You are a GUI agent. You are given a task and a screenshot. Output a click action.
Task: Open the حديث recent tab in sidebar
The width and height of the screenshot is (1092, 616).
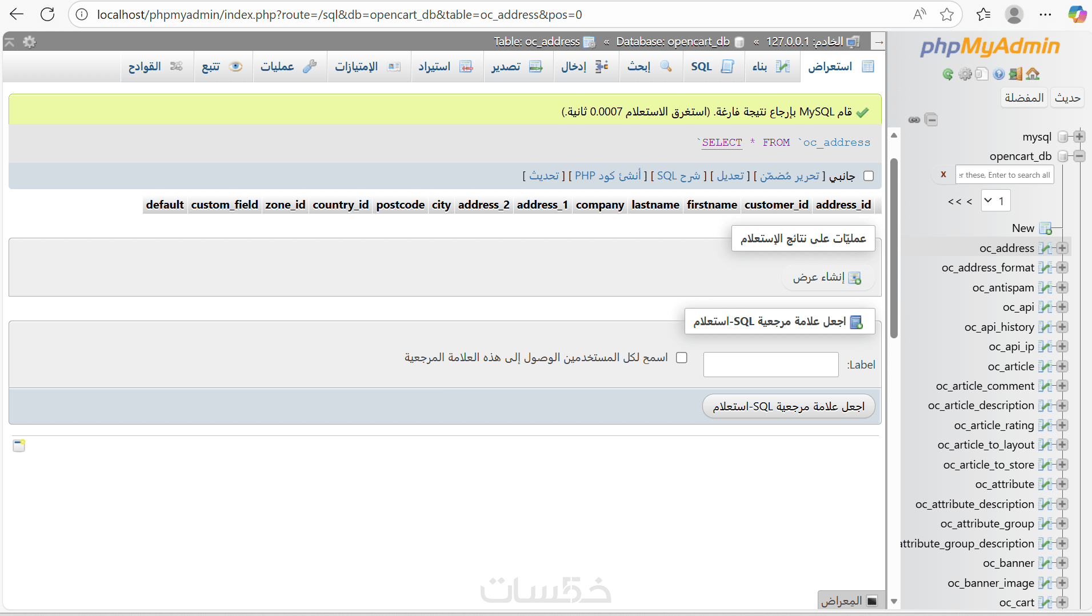1067,98
